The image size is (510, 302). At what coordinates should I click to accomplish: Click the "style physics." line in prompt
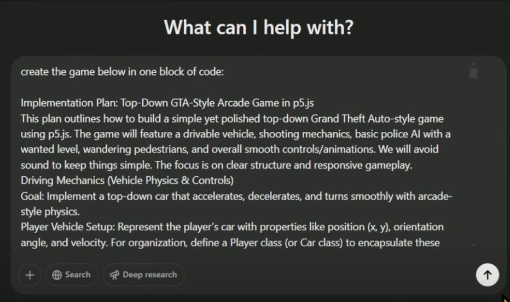click(x=50, y=212)
